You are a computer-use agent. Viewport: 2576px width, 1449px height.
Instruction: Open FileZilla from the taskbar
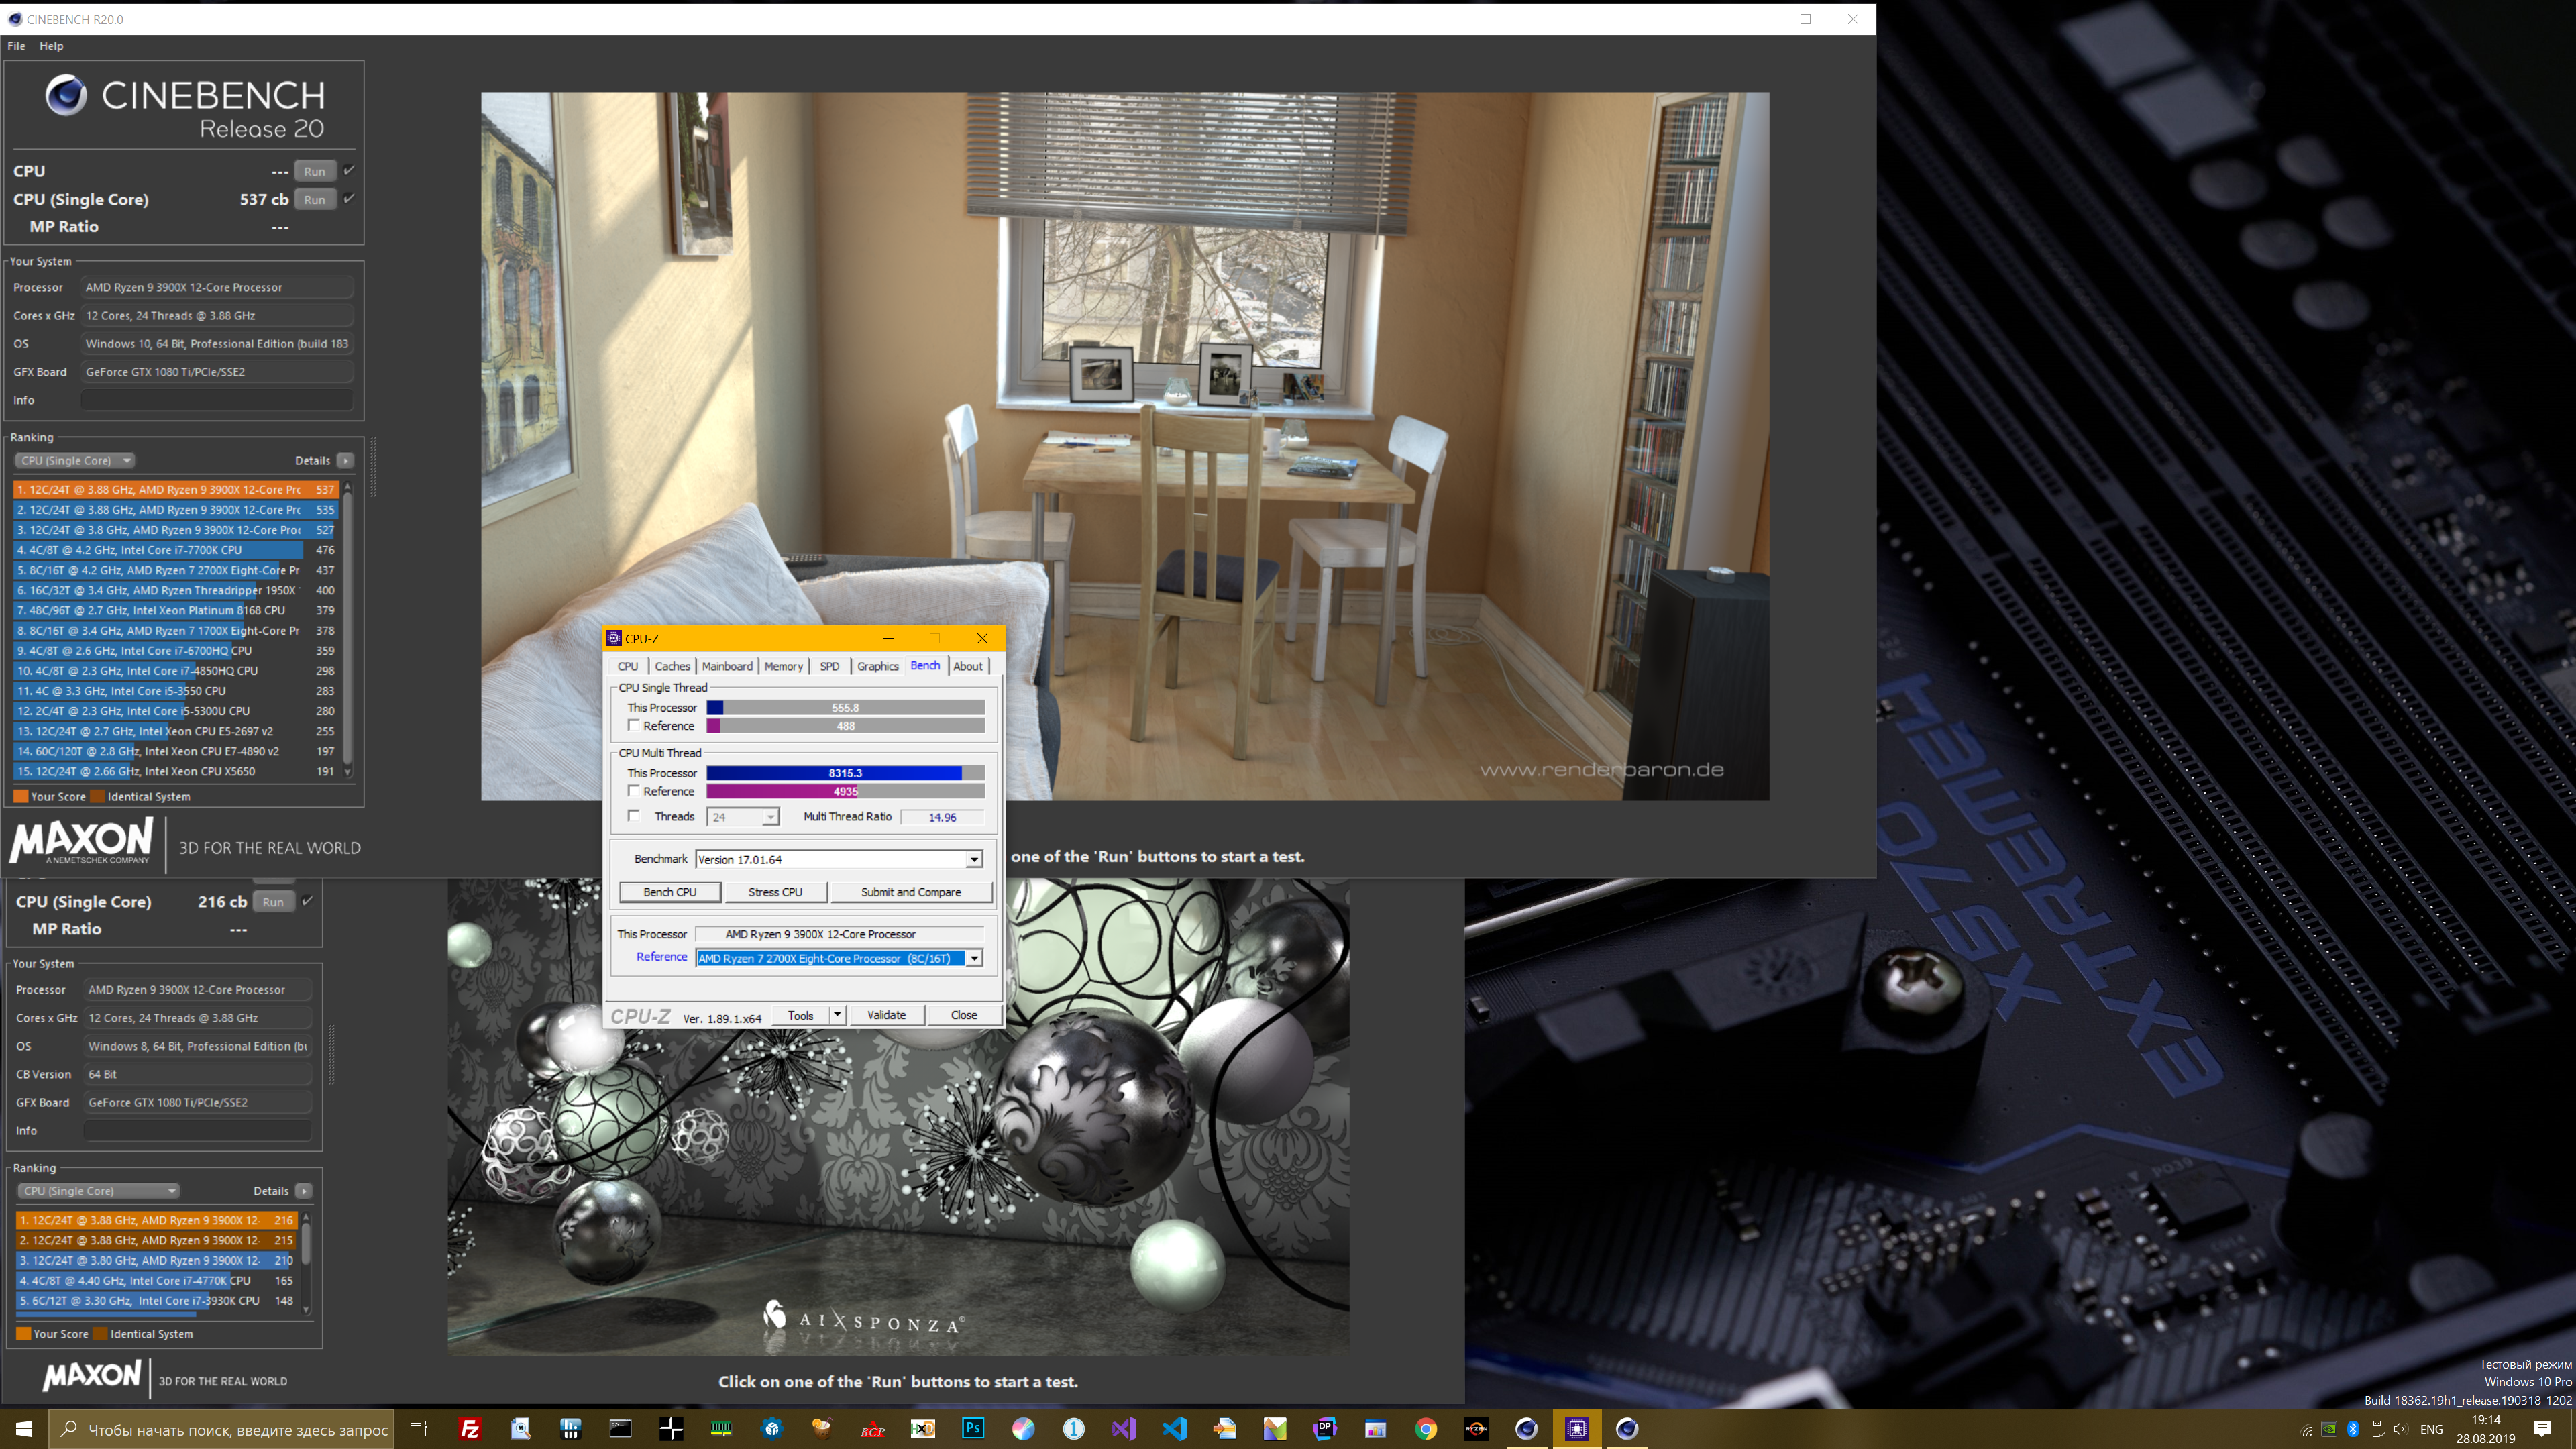pos(470,1428)
